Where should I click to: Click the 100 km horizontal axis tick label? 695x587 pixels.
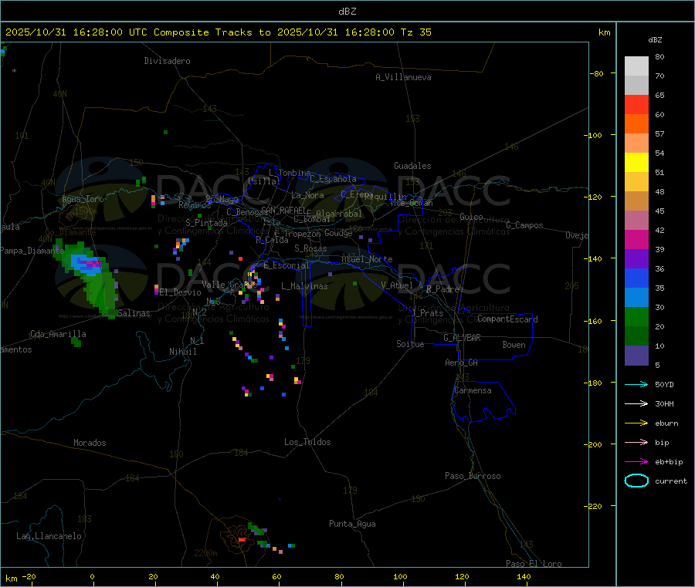pos(400,576)
